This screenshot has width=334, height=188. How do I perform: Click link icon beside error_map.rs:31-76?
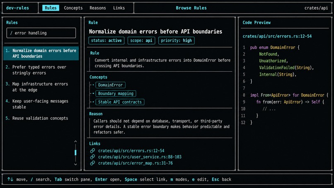[92, 163]
